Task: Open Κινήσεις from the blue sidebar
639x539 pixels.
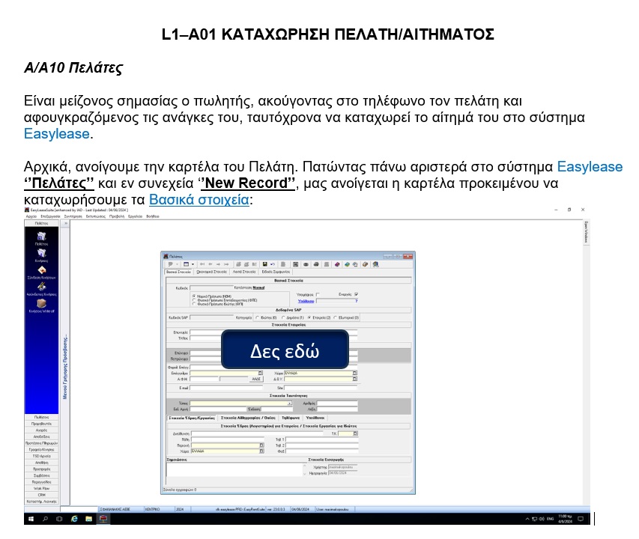Action: click(41, 253)
